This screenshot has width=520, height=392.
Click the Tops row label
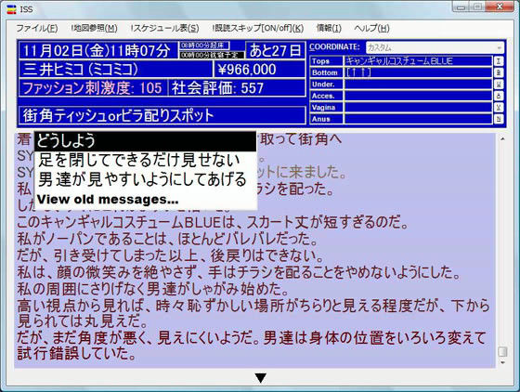coord(327,61)
